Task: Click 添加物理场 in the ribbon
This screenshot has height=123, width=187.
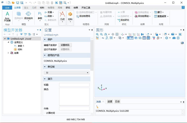Action: click(83, 16)
